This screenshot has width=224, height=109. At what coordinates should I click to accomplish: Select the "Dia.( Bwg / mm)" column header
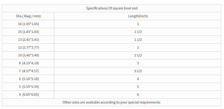pos(28,16)
